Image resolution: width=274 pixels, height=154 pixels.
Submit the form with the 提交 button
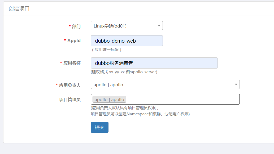100,127
